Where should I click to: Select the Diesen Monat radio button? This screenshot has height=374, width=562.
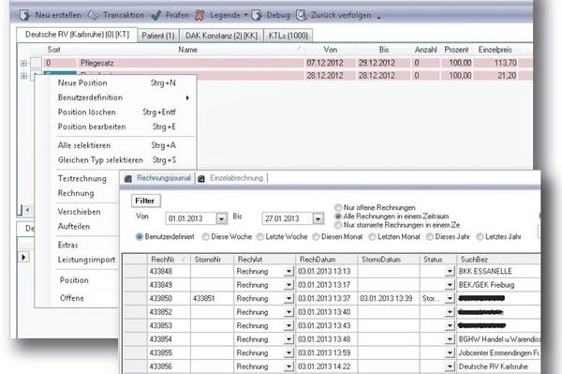click(x=316, y=237)
